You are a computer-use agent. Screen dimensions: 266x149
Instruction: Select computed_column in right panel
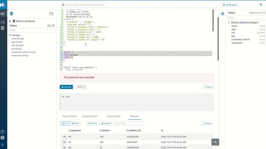pyautogui.click(x=241, y=39)
